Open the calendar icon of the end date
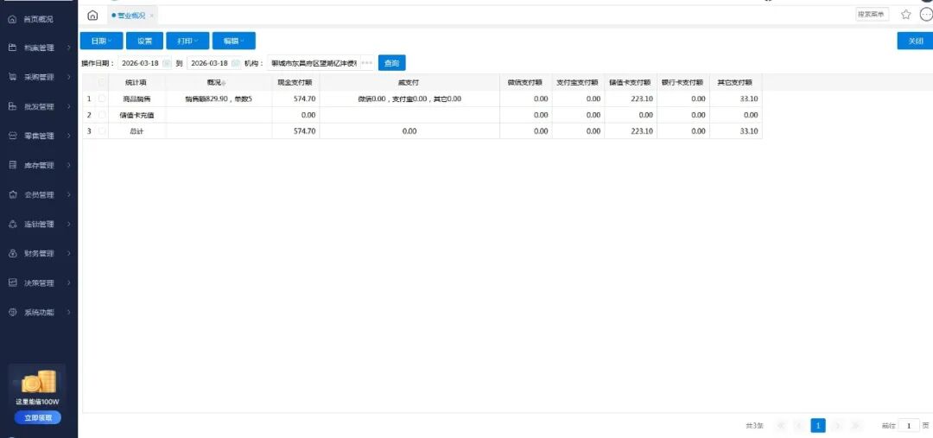This screenshot has height=438, width=933. pos(235,63)
